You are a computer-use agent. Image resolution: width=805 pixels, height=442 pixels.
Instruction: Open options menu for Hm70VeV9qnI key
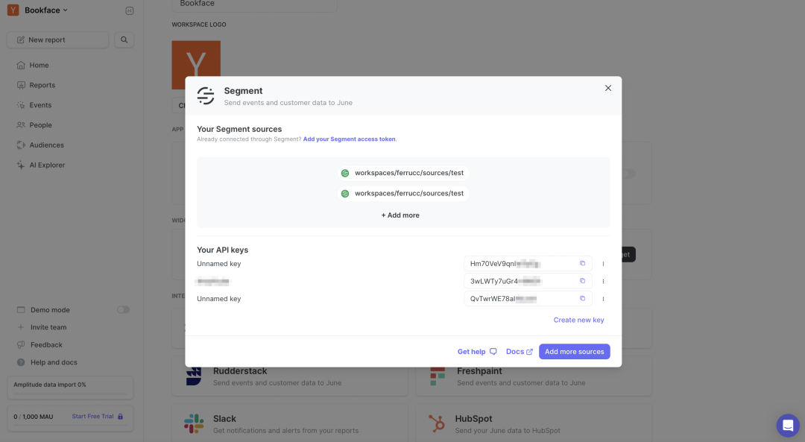(x=603, y=264)
